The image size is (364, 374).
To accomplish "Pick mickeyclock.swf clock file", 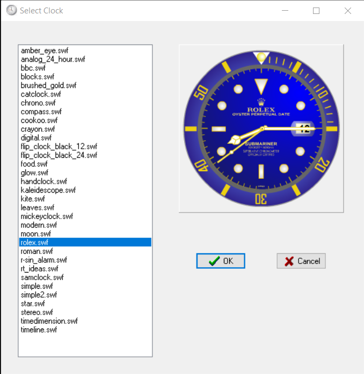I will pyautogui.click(x=46, y=216).
